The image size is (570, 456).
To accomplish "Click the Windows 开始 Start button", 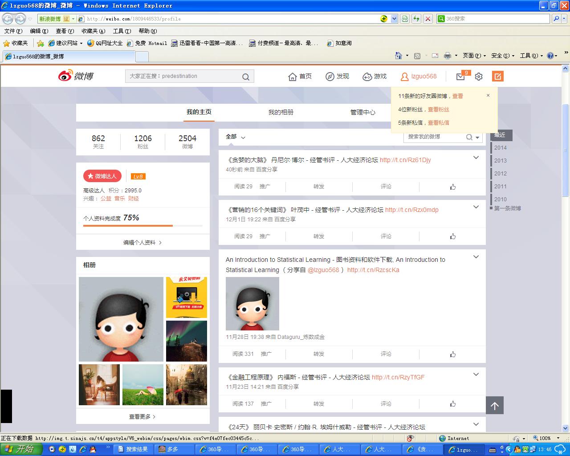I will [21, 449].
